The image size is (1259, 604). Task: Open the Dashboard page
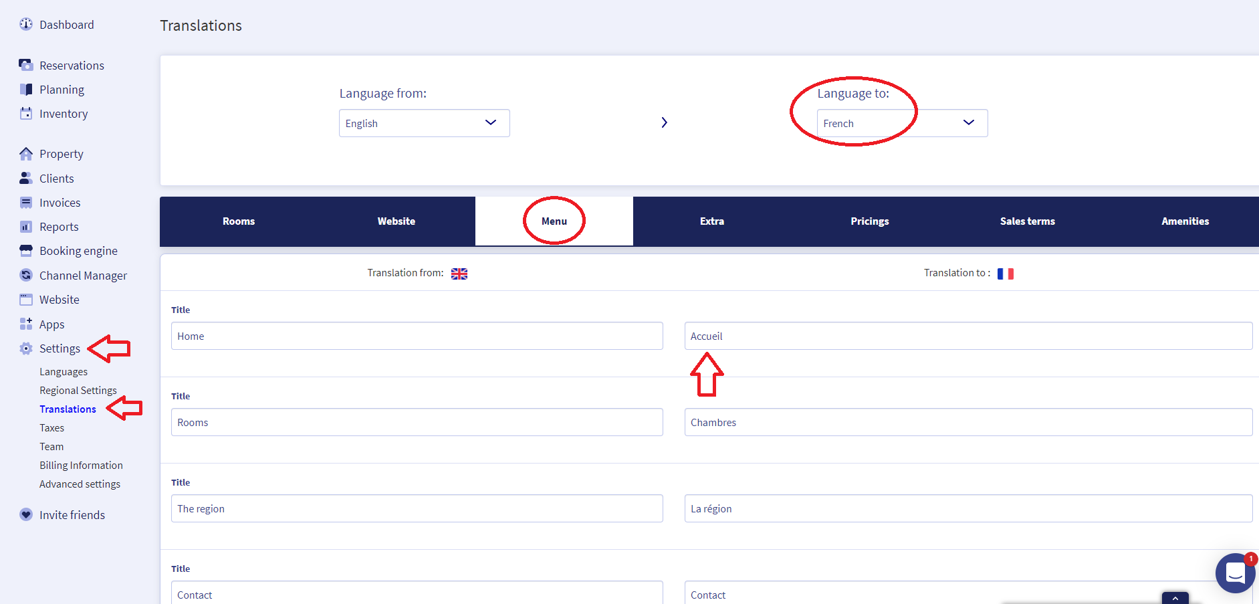click(67, 25)
